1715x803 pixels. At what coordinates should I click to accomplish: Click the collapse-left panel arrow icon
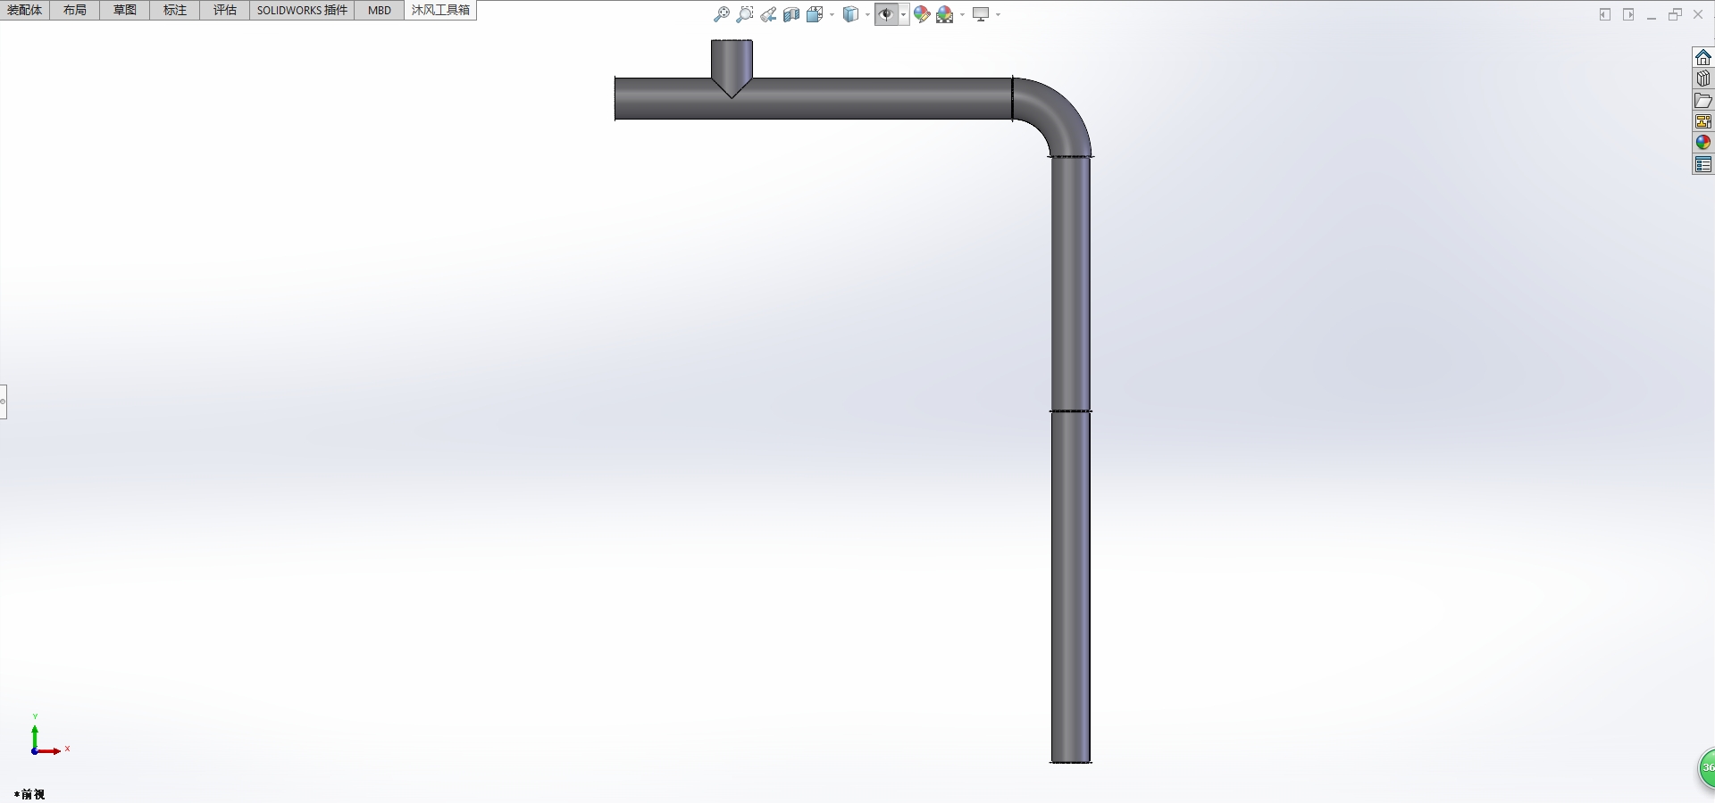[x=1605, y=14]
